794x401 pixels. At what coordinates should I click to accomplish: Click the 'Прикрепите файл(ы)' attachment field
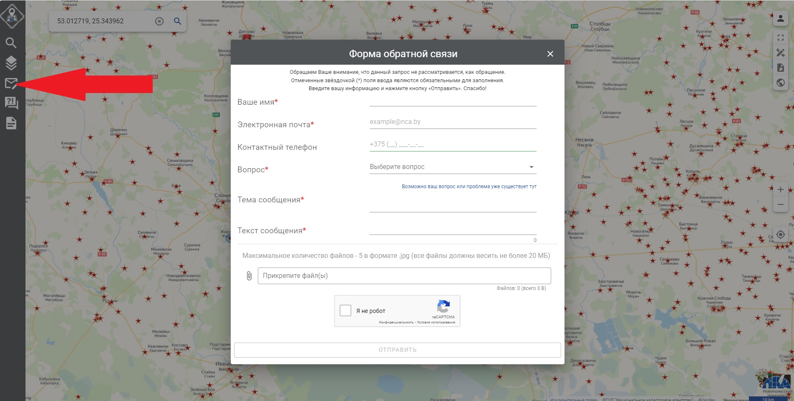(404, 276)
